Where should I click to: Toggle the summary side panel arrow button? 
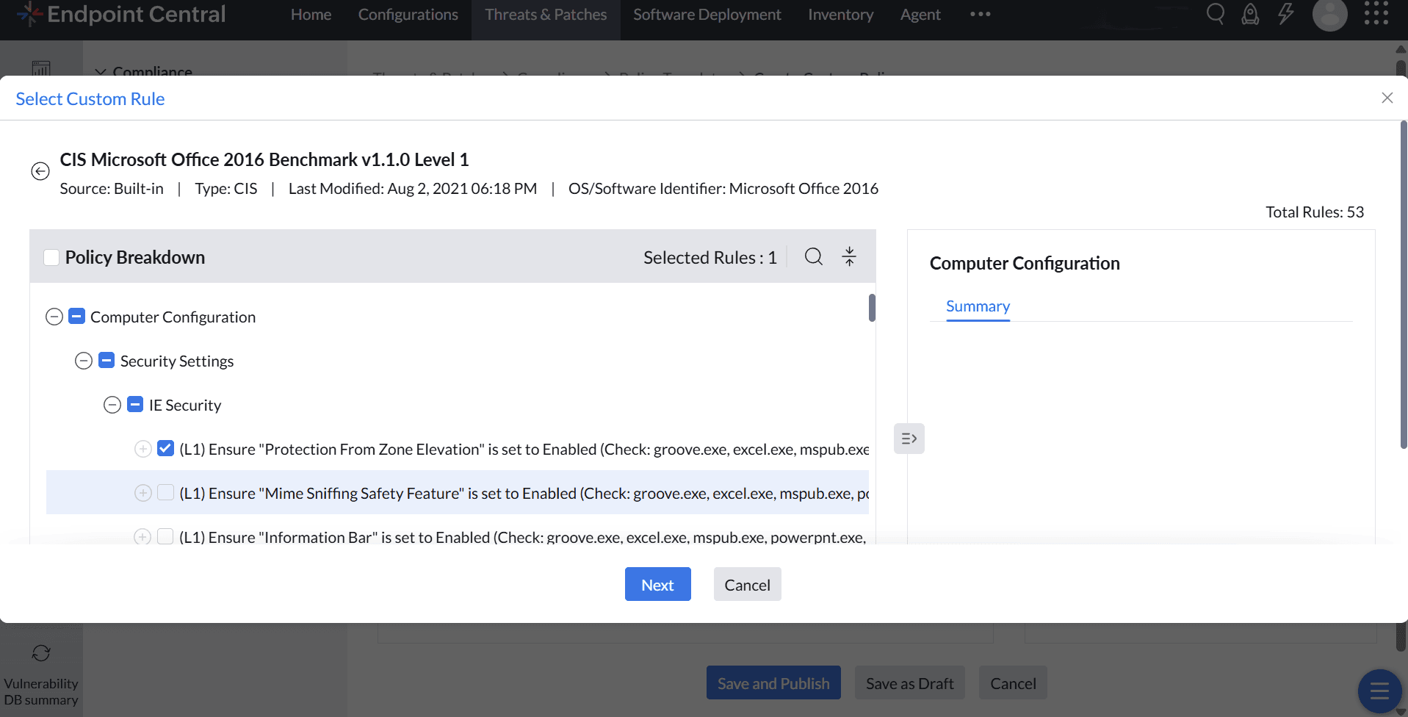(x=909, y=439)
